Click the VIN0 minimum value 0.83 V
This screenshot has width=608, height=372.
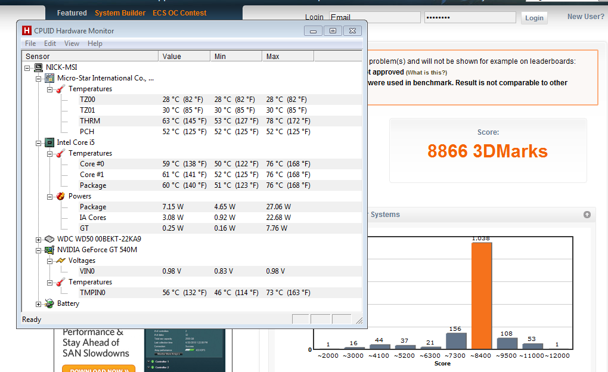tap(224, 271)
